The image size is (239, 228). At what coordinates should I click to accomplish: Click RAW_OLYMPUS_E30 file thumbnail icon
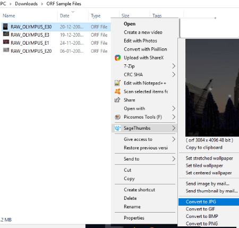pyautogui.click(x=6, y=27)
